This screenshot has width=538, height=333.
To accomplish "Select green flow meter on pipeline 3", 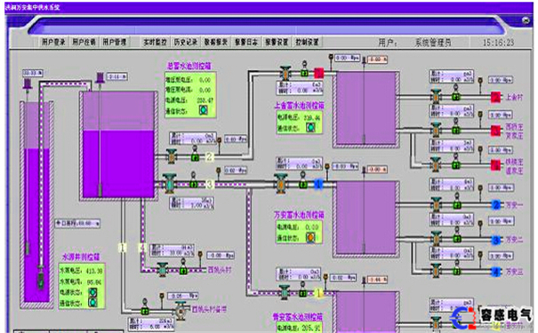I will pyautogui.click(x=194, y=185).
